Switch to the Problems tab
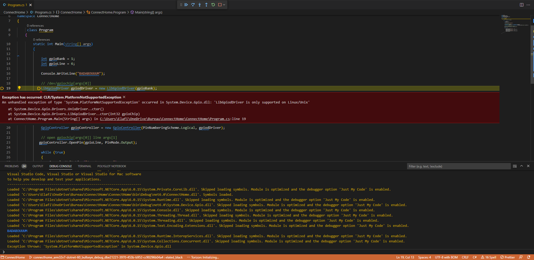Screen dimensions: 534x260 click(12, 166)
